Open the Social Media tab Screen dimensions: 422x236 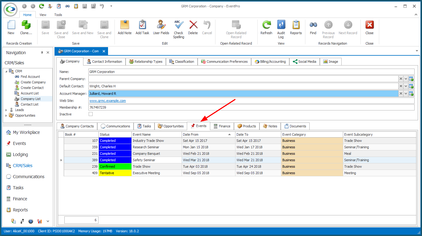click(304, 62)
